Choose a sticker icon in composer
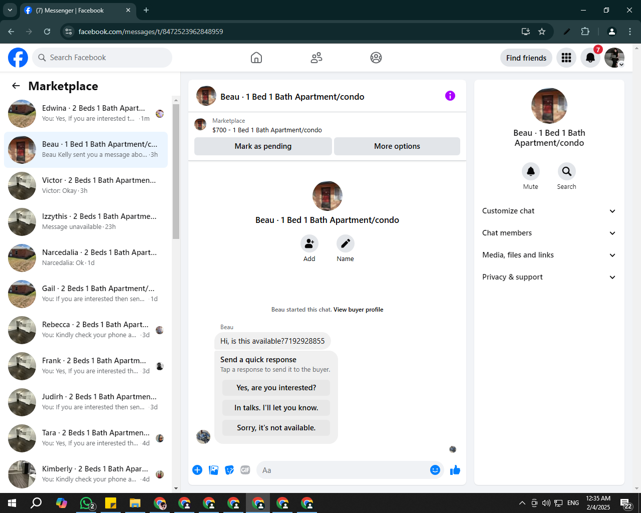Viewport: 641px width, 513px height. pos(229,470)
